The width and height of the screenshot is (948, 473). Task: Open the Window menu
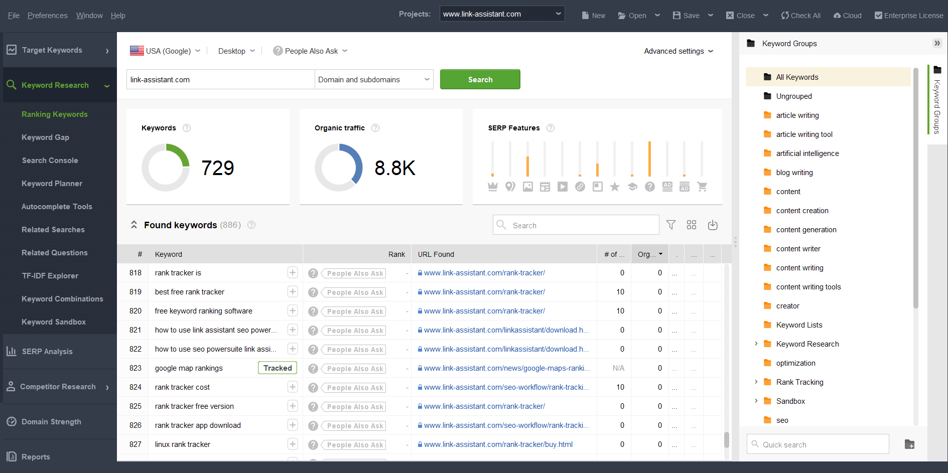[x=89, y=16]
